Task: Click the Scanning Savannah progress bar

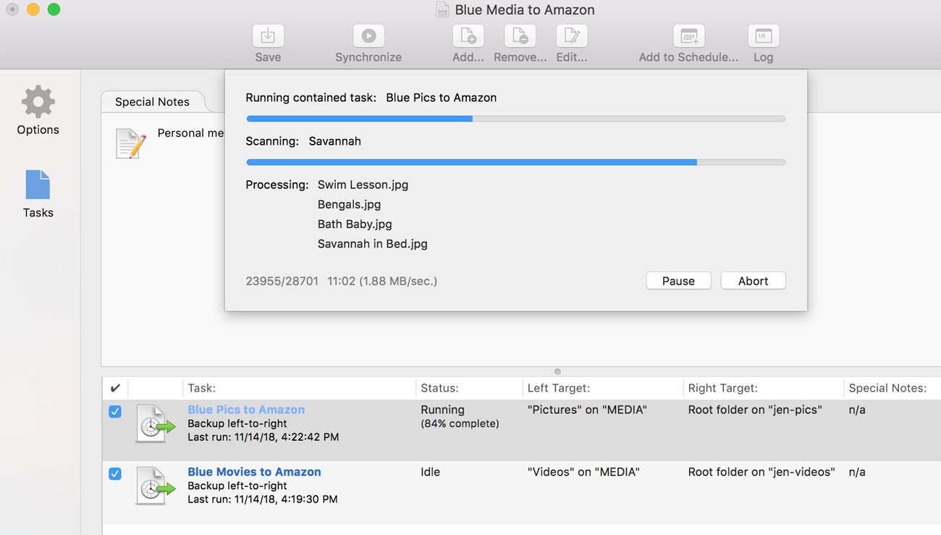Action: pos(515,162)
